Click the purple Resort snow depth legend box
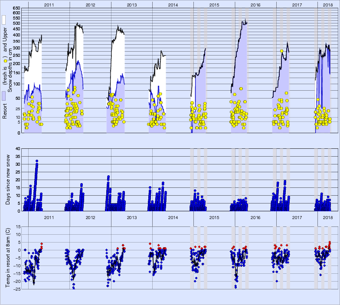 pyautogui.click(x=4, y=96)
